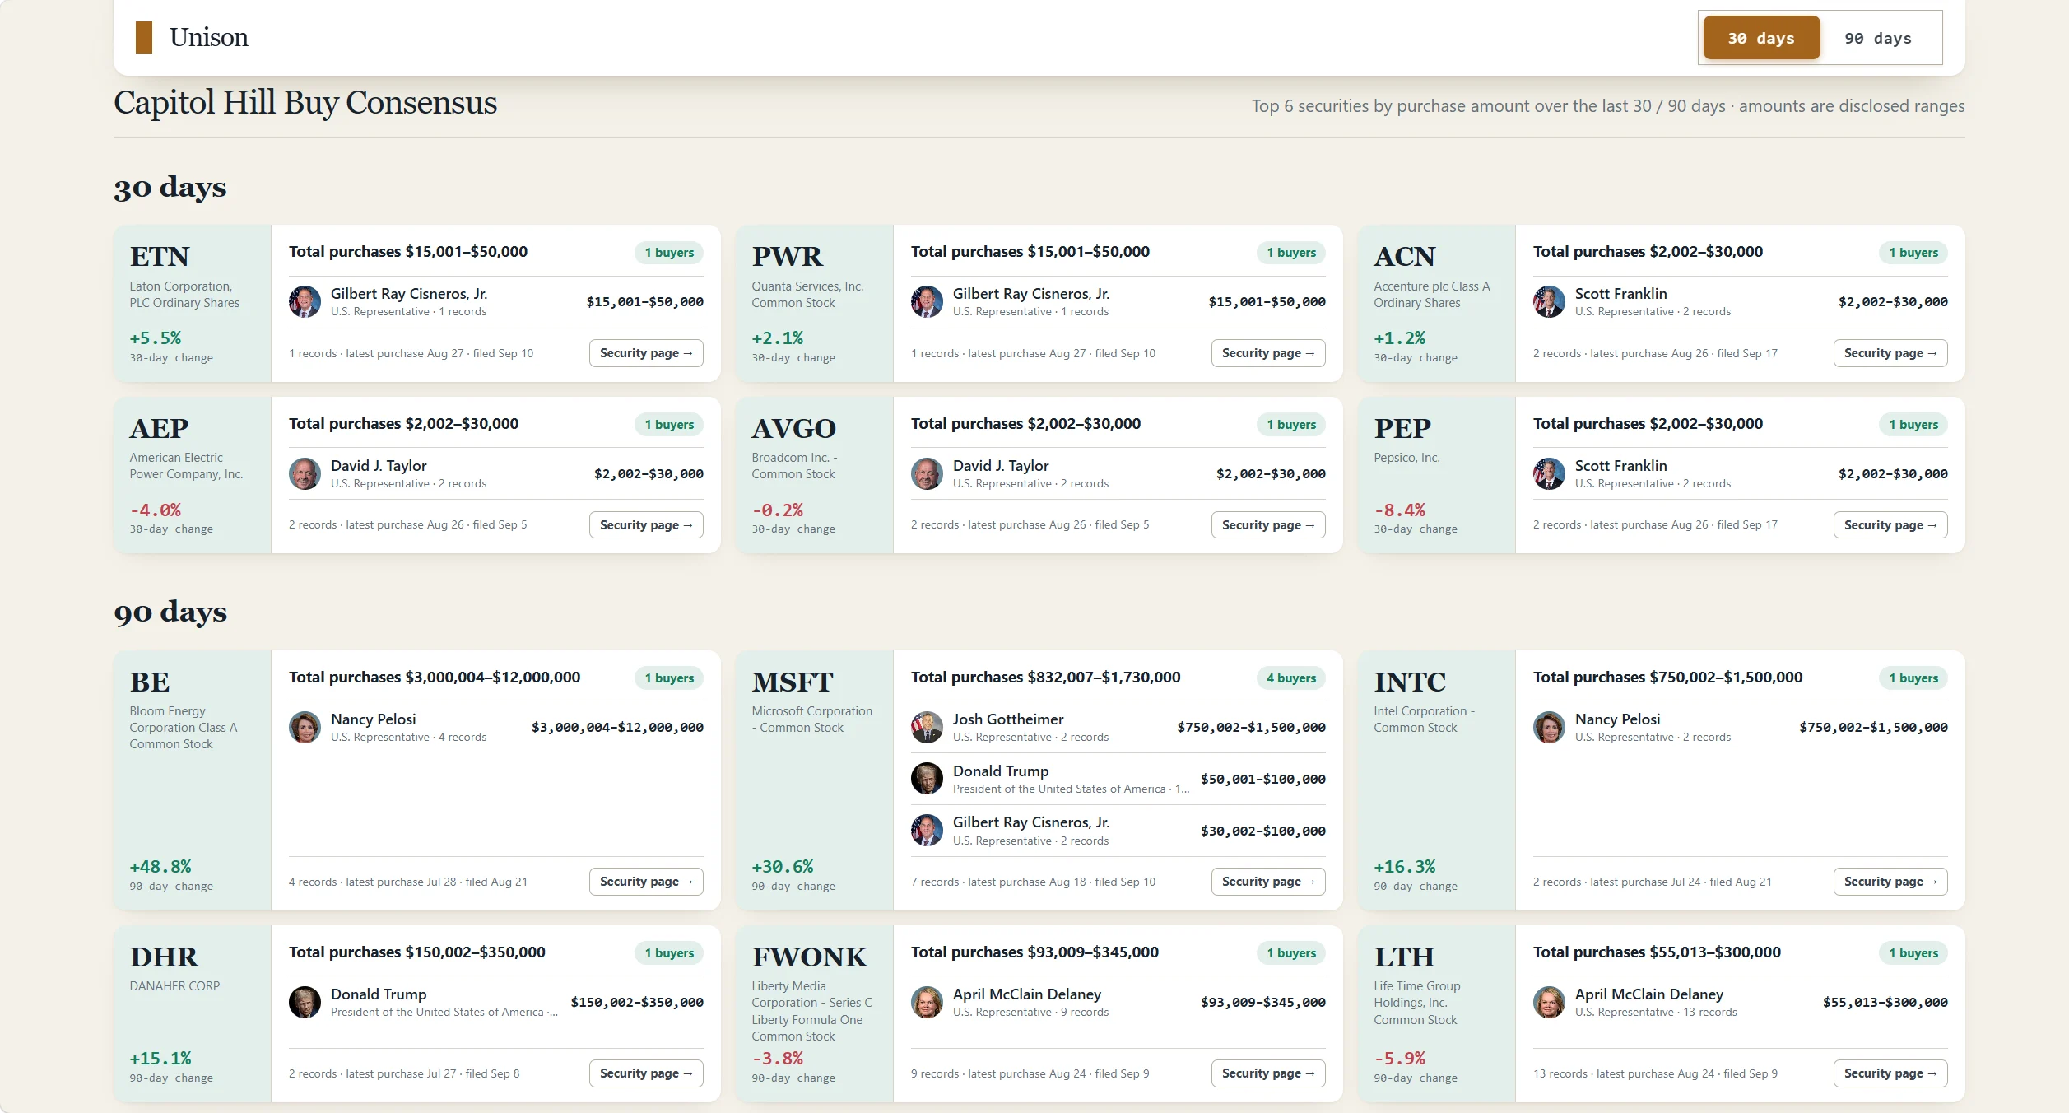Viewport: 2069px width, 1113px height.
Task: Open Security page for AEP card
Action: tap(646, 525)
